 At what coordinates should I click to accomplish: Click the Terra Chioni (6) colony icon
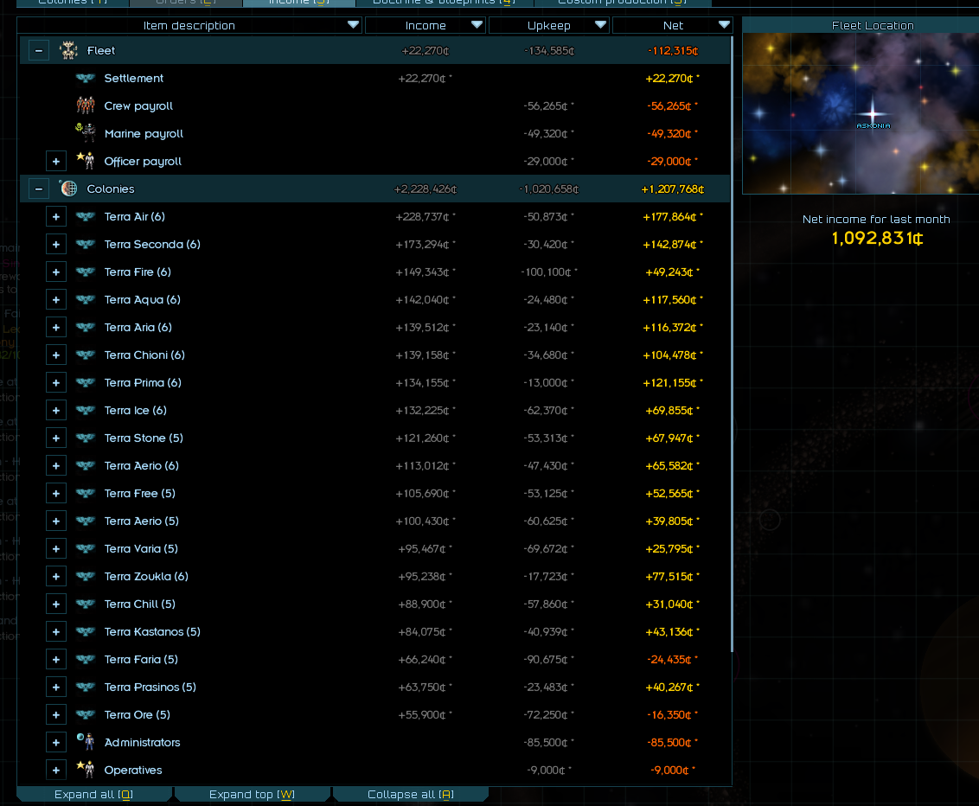[x=86, y=355]
